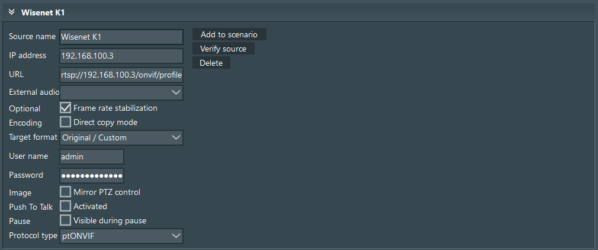Click the Source name text field
598x250 pixels.
tap(121, 37)
